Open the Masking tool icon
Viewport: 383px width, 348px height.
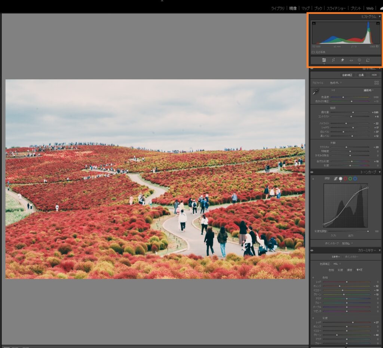coord(359,60)
